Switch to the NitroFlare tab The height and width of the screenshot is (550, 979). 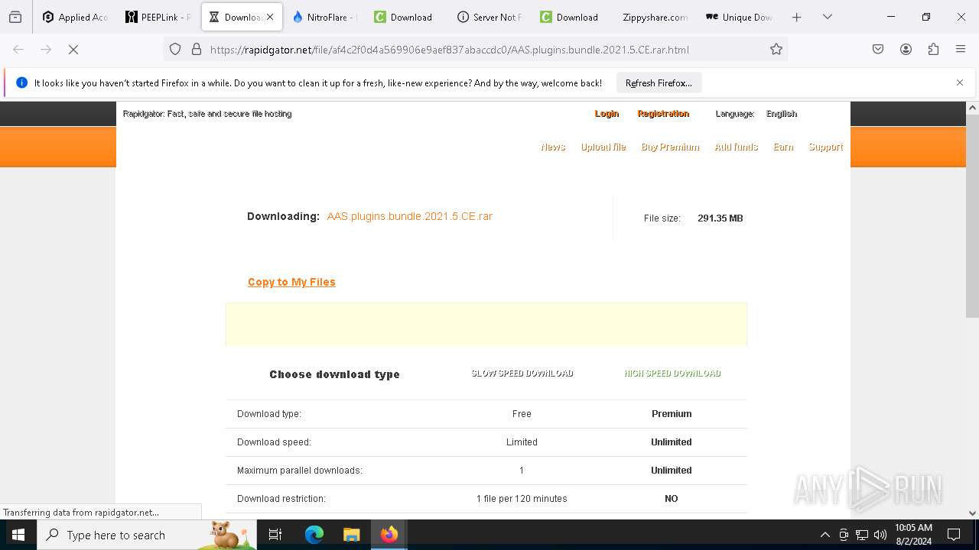point(324,17)
